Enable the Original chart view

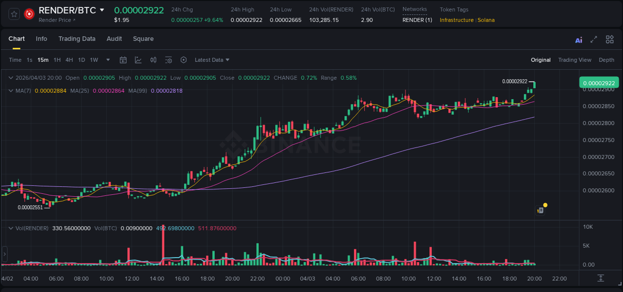(541, 60)
